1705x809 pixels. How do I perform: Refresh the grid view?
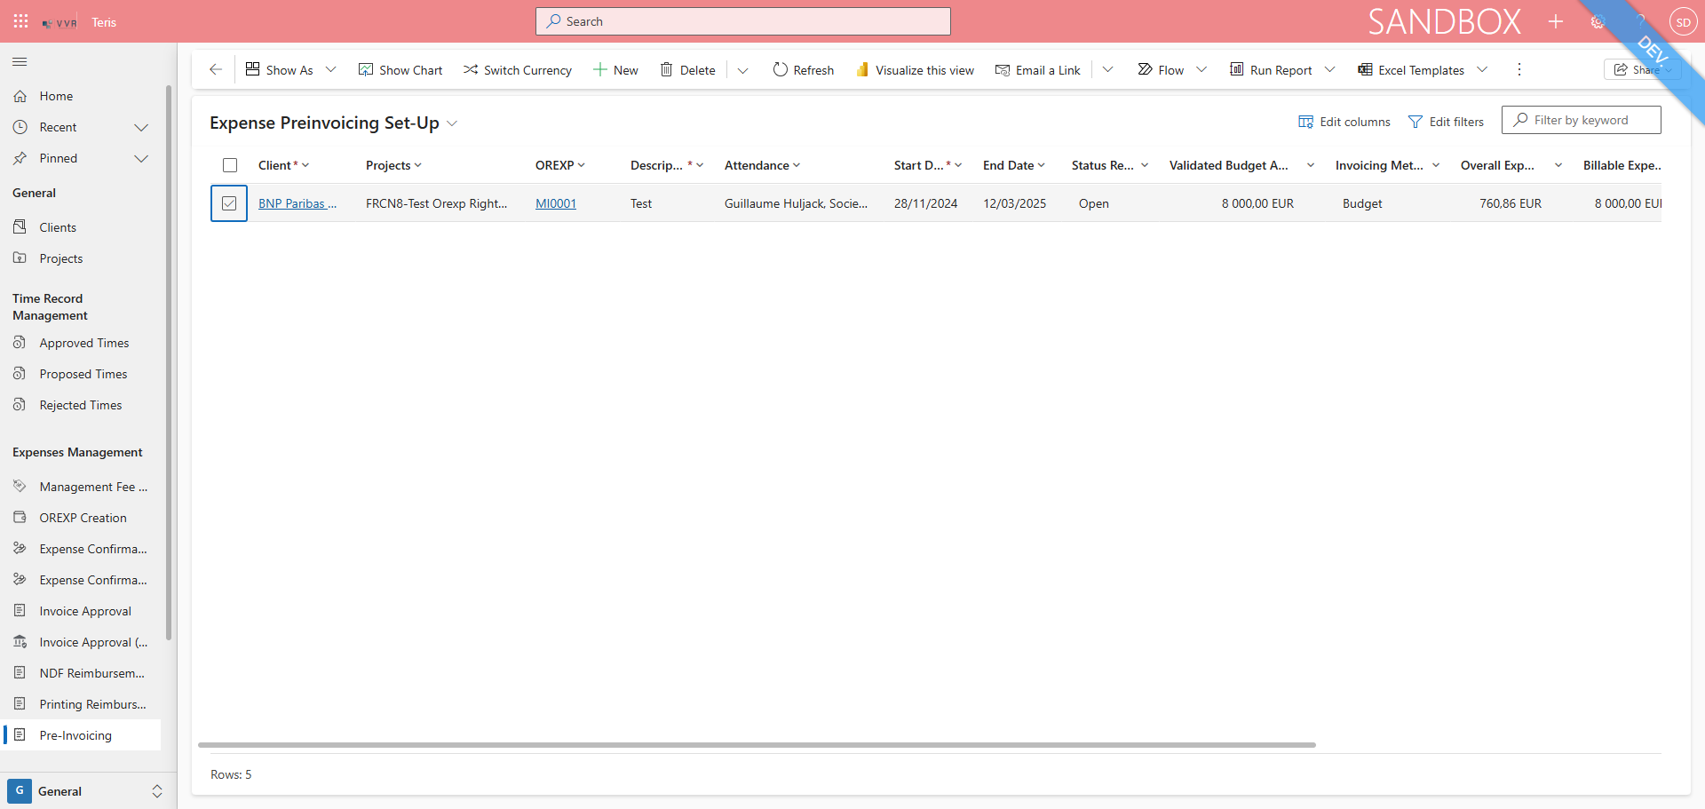tap(804, 70)
